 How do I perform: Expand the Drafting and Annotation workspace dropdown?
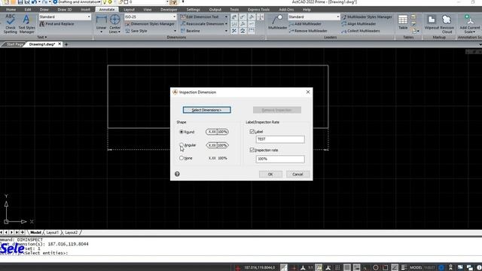(x=99, y=2)
